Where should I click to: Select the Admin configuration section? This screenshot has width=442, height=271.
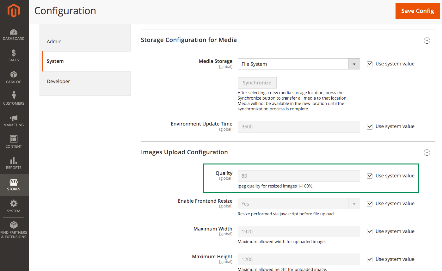point(54,41)
